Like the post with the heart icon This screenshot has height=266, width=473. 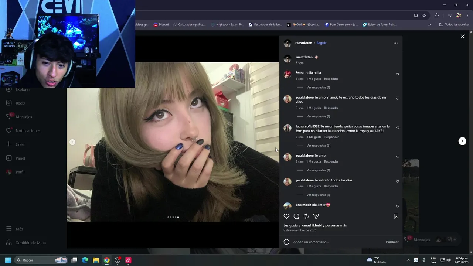(x=286, y=216)
